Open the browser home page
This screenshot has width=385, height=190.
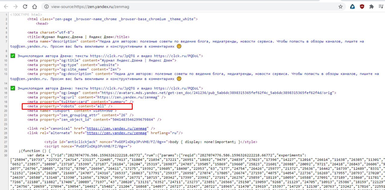35,6
